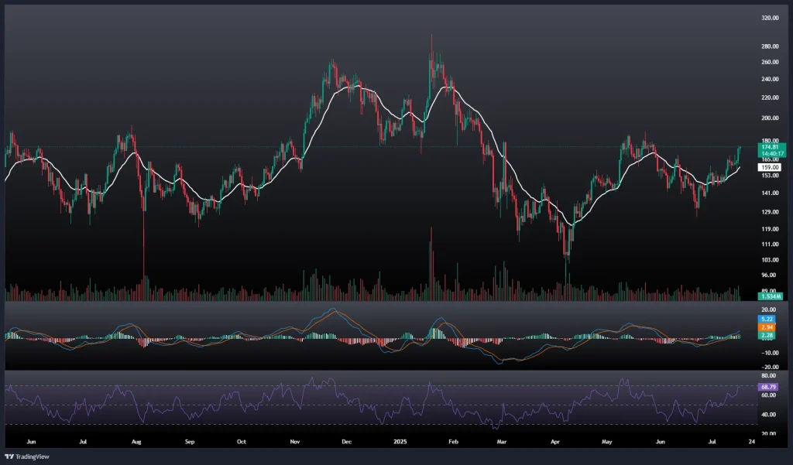793x465 pixels.
Task: Click the Apr label on time axis
Action: pos(554,442)
